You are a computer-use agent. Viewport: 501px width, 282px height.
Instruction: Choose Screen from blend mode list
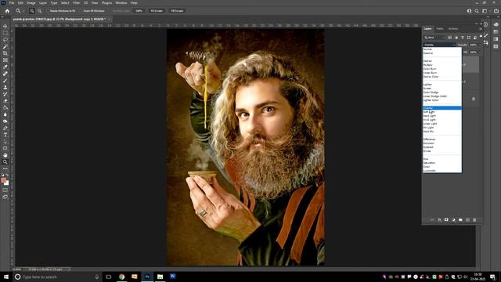(427, 89)
